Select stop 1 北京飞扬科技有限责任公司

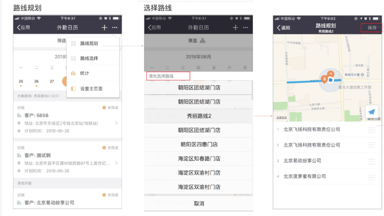coord(312,130)
